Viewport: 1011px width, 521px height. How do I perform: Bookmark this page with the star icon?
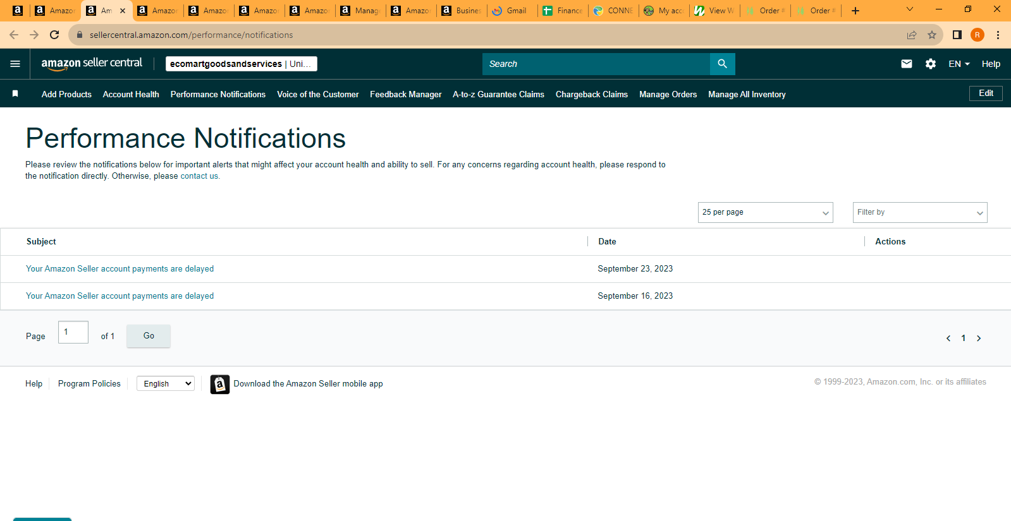pyautogui.click(x=932, y=35)
